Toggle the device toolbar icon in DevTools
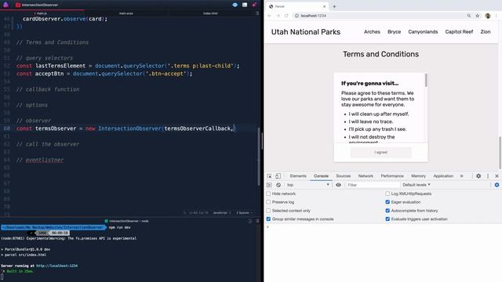 [278, 176]
